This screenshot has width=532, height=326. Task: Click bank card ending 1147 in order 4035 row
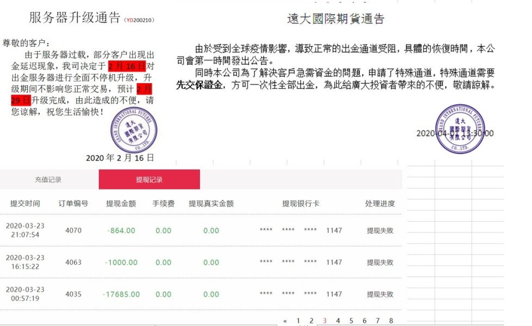tap(301, 294)
